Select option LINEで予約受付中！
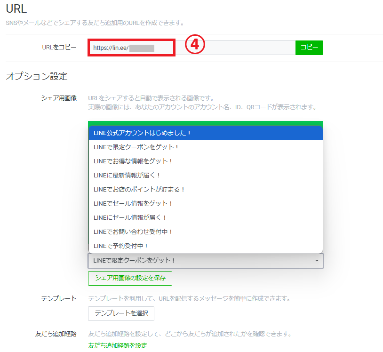 (x=206, y=246)
